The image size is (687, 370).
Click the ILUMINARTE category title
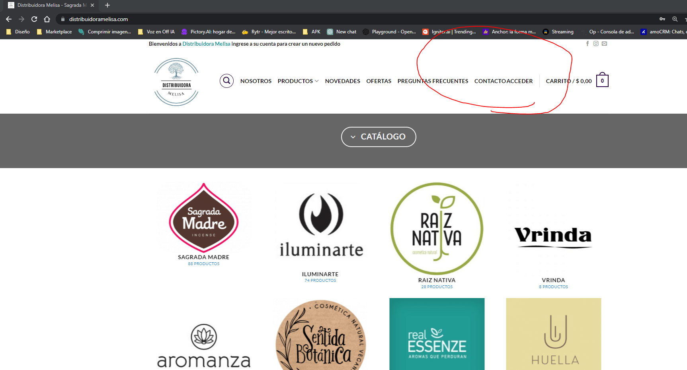[x=320, y=274]
